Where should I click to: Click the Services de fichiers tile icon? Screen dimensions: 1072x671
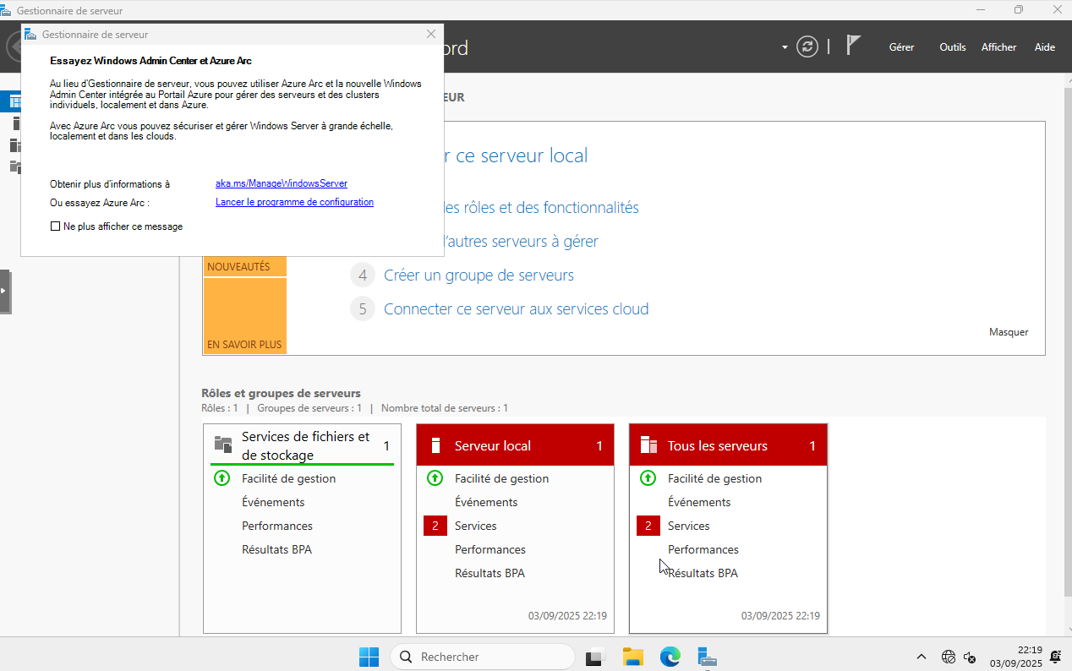[x=223, y=445]
